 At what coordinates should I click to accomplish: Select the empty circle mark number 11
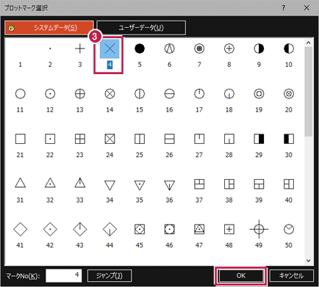(20, 94)
